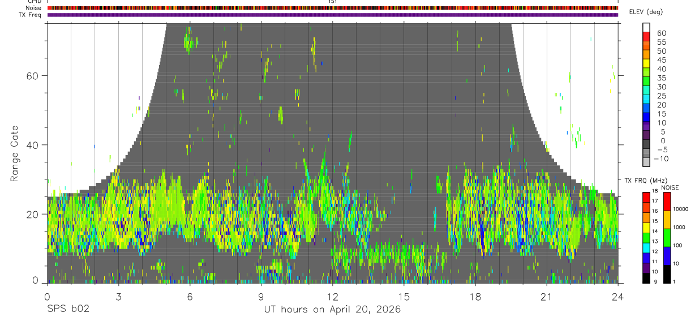Click the x-axis tick label '15'
Viewport: 695px width, 321px height.
coord(404,297)
